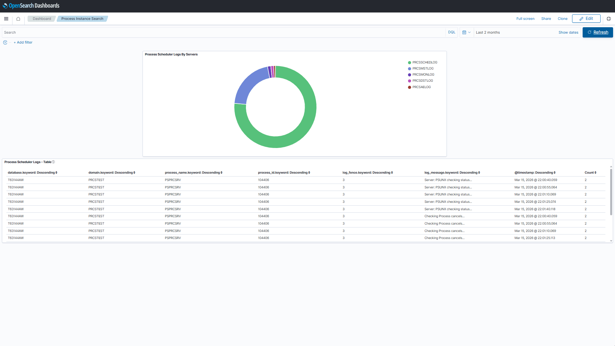615x346 pixels.
Task: Clone this dashboard
Action: coord(562,19)
